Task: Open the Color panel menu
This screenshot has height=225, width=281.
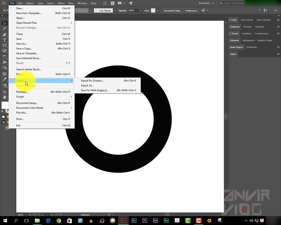Action: coord(278,20)
